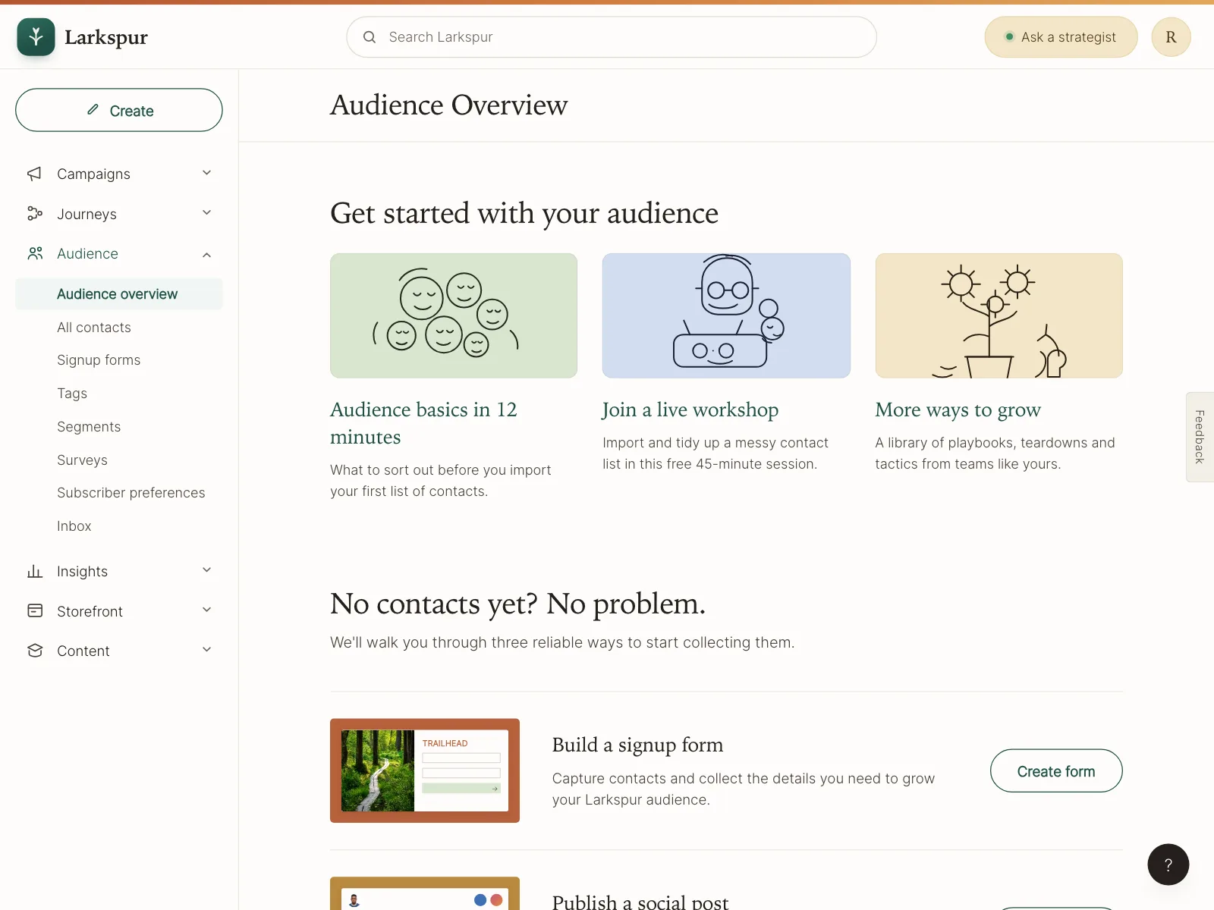Click Ask a strategist button
The image size is (1214, 910).
click(1061, 37)
